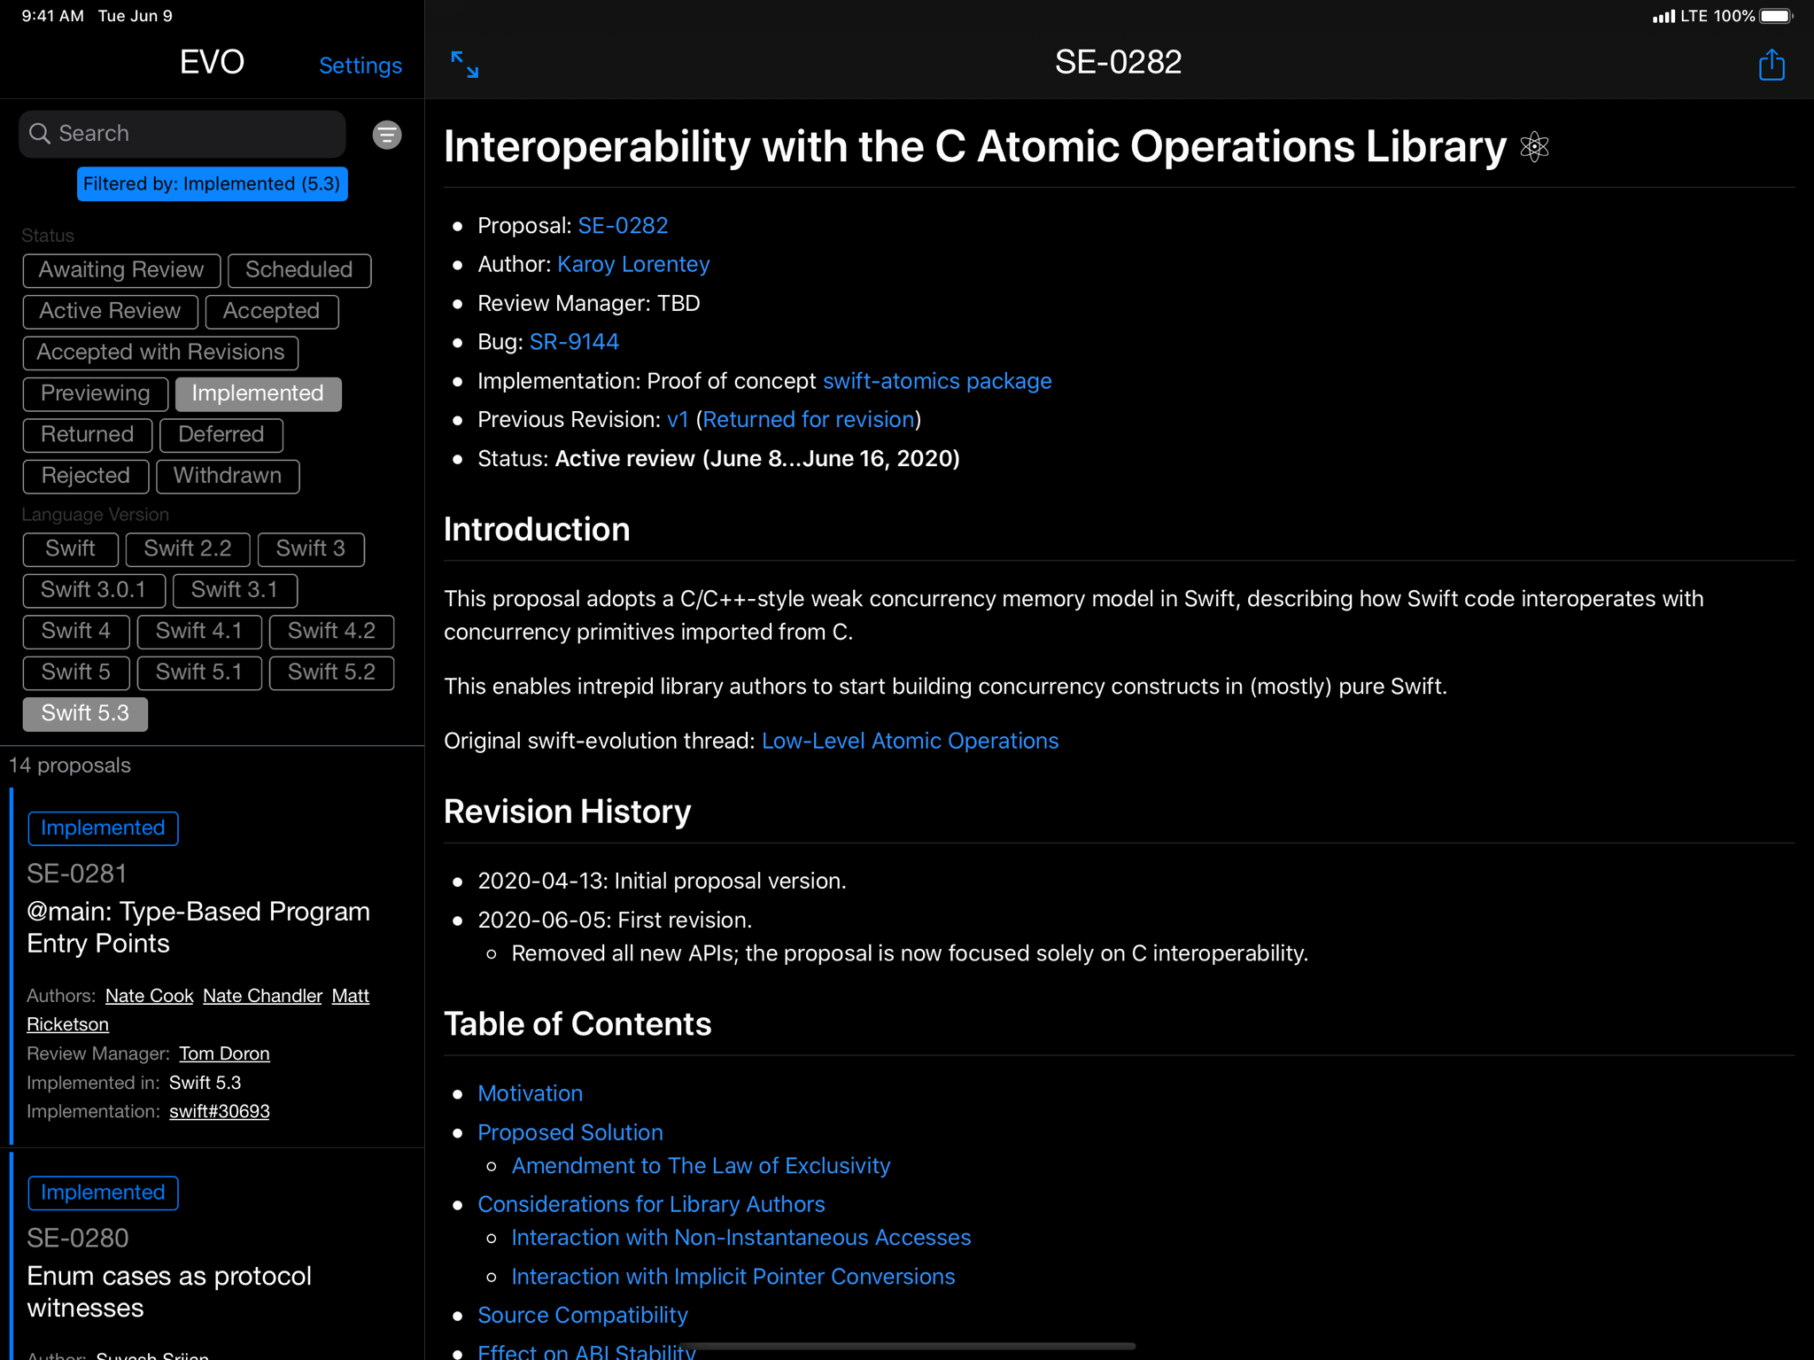1814x1360 pixels.
Task: Open the Low-Level Atomic Operations thread
Action: click(910, 742)
